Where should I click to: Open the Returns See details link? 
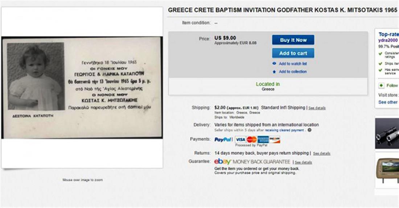322,154
